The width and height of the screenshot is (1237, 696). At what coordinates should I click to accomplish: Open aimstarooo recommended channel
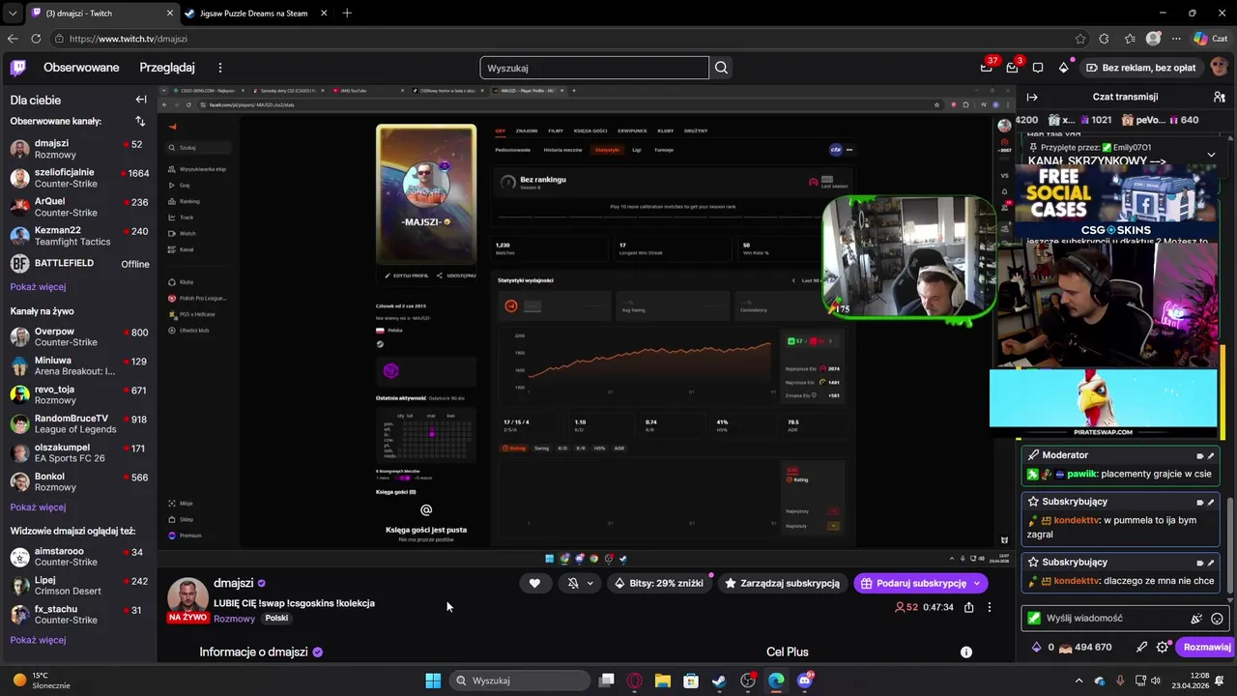79,557
